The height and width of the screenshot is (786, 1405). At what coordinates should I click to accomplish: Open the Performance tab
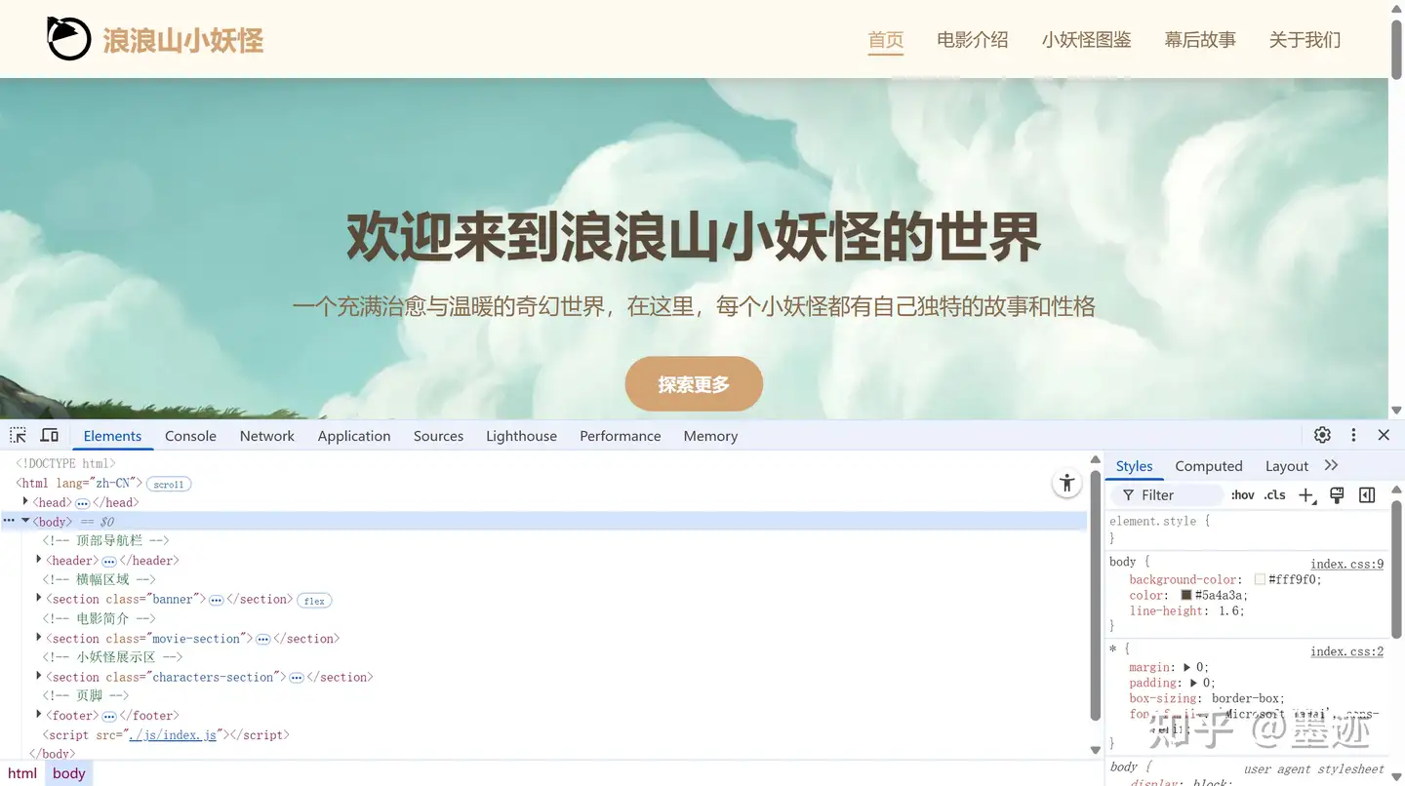point(621,436)
